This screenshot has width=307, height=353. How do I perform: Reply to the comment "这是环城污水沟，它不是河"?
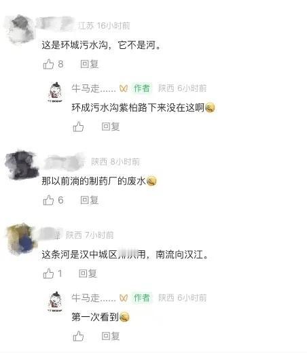(89, 64)
